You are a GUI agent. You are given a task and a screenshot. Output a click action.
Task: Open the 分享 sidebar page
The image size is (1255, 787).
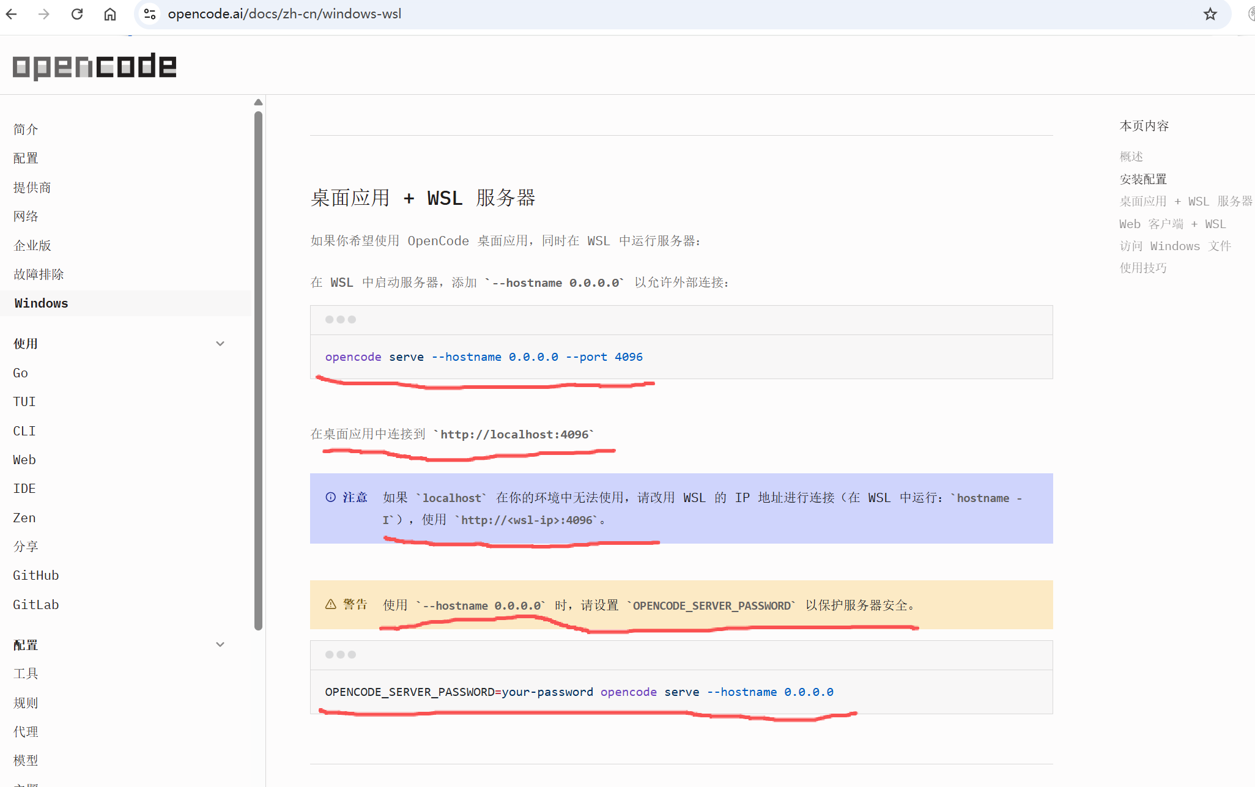click(26, 547)
